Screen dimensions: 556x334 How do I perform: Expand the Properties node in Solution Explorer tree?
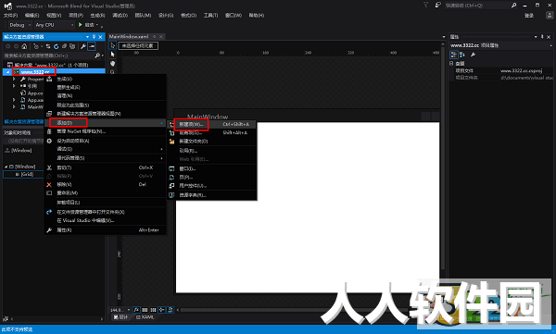coord(14,79)
